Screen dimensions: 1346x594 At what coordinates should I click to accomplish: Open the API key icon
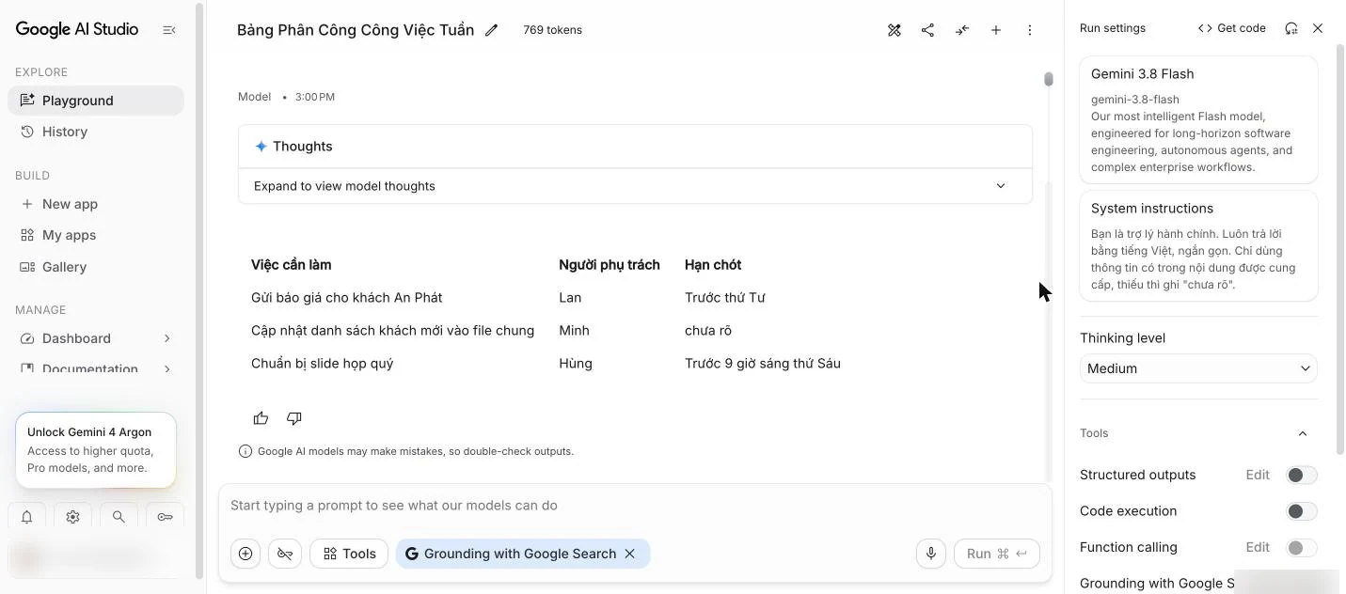pos(166,517)
